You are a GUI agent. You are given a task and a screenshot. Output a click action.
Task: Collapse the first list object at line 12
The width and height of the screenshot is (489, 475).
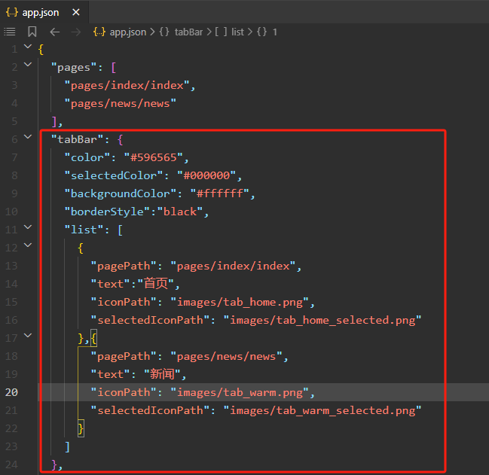click(x=28, y=245)
